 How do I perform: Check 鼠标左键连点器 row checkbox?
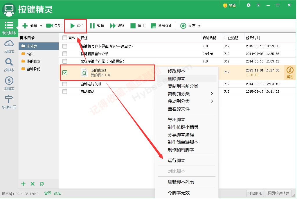click(64, 61)
